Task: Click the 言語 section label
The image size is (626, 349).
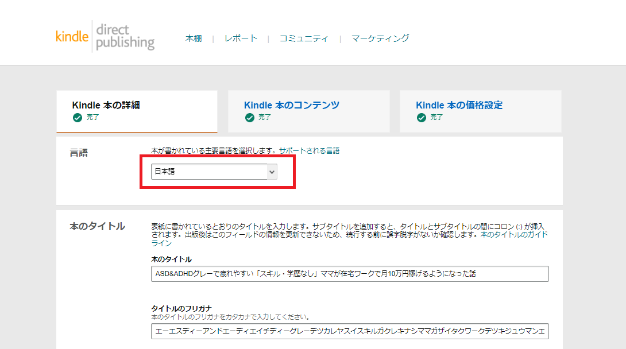Action: point(79,153)
